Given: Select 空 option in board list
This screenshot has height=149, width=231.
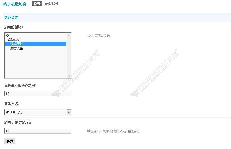Looking at the screenshot, I should [x=36, y=36].
